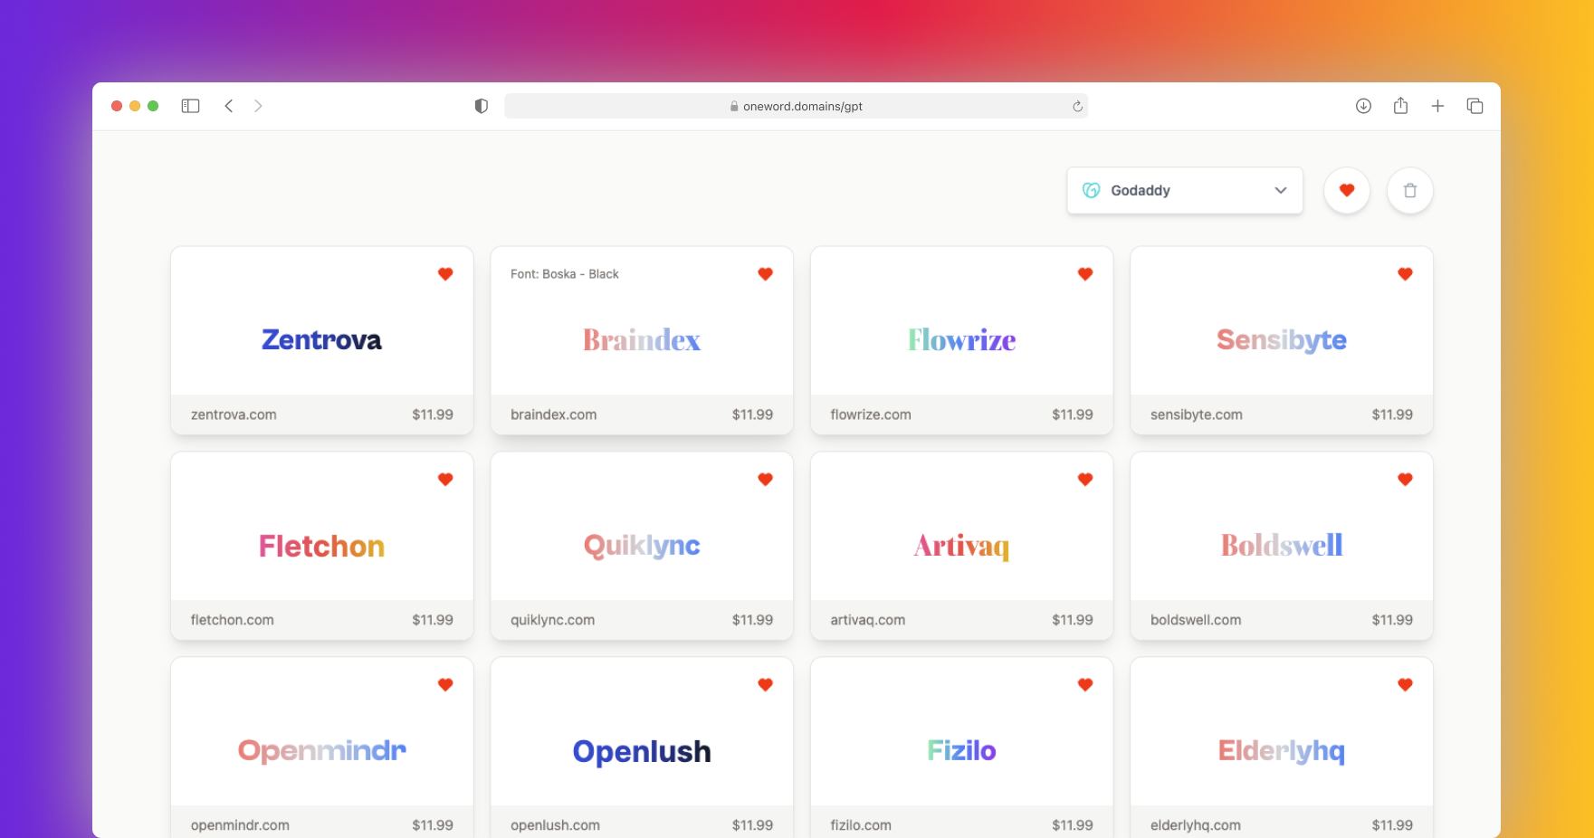Viewport: 1594px width, 838px height.
Task: Toggle the heart on Elderlyhq card
Action: (x=1405, y=685)
